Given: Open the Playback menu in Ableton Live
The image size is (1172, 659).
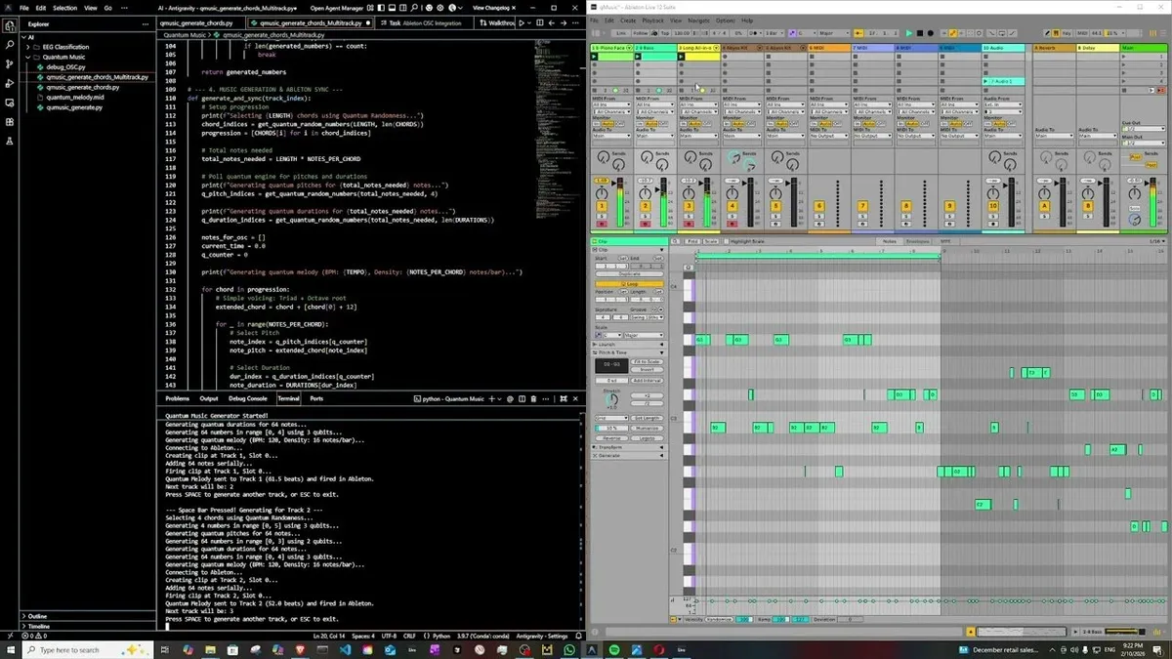Looking at the screenshot, I should 652,20.
